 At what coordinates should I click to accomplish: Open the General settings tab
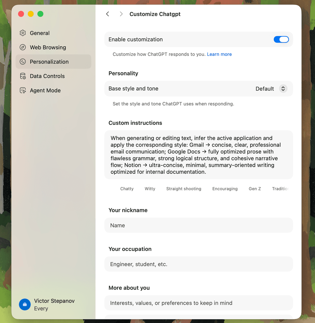pos(53,33)
